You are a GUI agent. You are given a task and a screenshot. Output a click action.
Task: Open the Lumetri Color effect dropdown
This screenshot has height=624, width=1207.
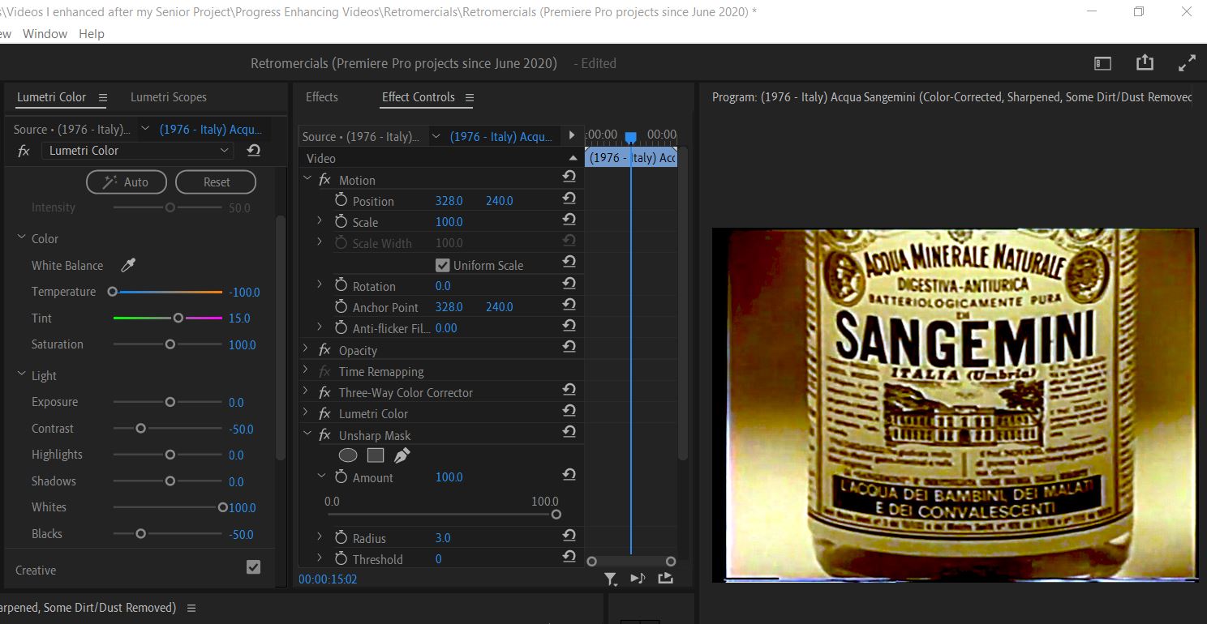(138, 151)
